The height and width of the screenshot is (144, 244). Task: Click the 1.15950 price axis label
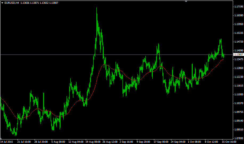(239, 24)
